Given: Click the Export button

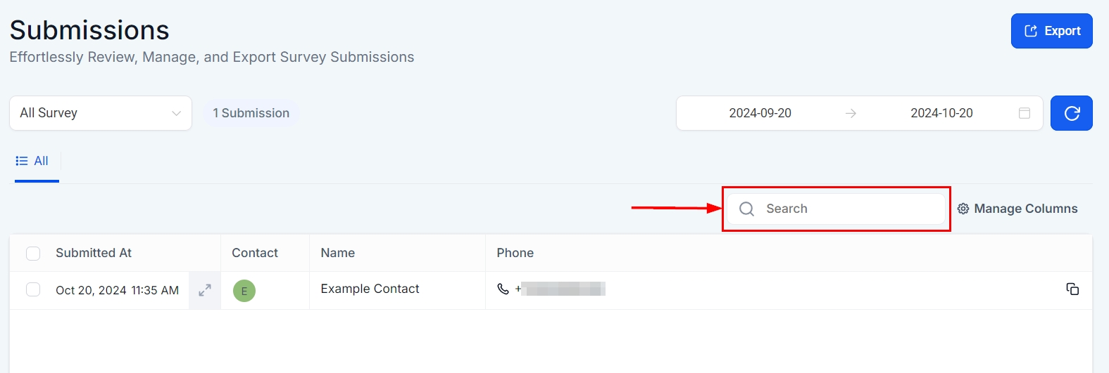Looking at the screenshot, I should click(1051, 31).
